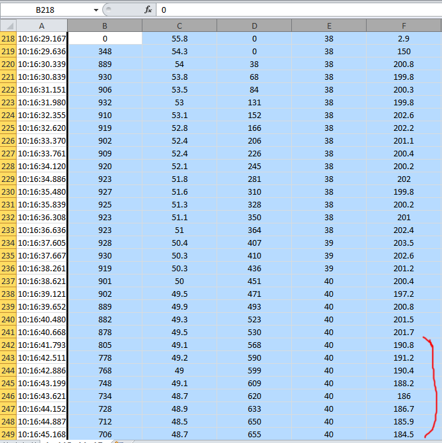Viewport: 442px width, 443px height.
Task: Select column C header
Action: point(179,26)
